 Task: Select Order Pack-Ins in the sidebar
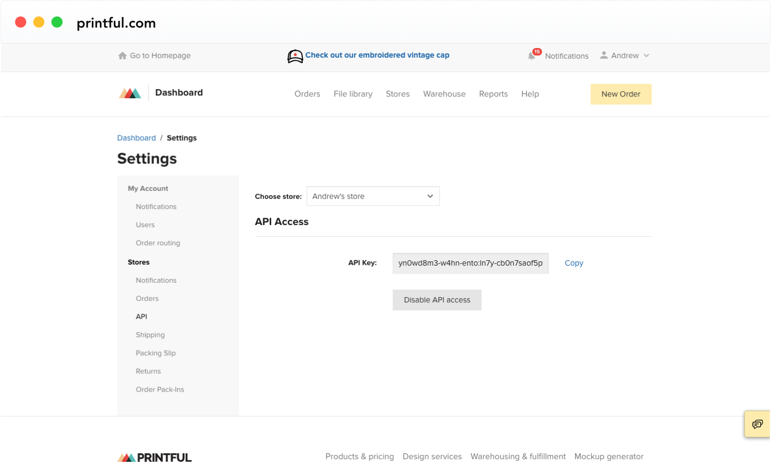coord(160,389)
